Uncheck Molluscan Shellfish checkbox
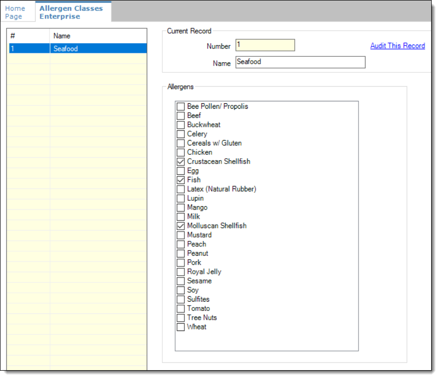The height and width of the screenshot is (378, 439). [x=181, y=226]
